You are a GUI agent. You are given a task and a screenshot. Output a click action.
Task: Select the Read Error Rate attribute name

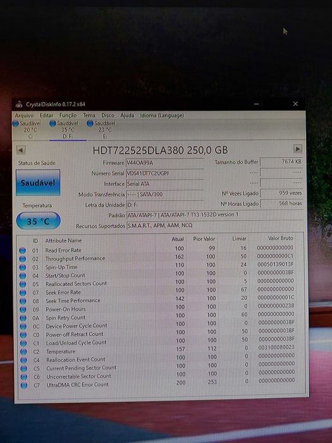(63, 250)
